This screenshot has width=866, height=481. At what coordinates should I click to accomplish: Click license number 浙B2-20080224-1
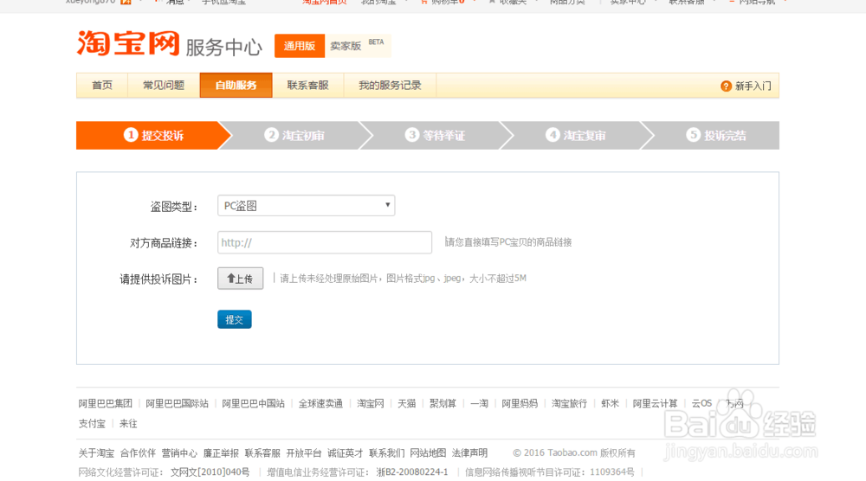click(412, 472)
